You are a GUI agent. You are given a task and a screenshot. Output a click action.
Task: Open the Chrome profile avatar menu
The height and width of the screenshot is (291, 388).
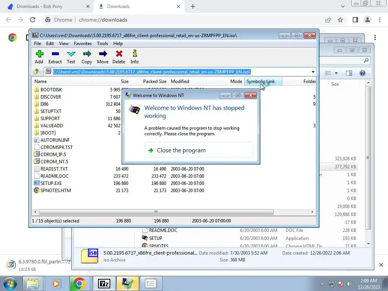click(368, 20)
